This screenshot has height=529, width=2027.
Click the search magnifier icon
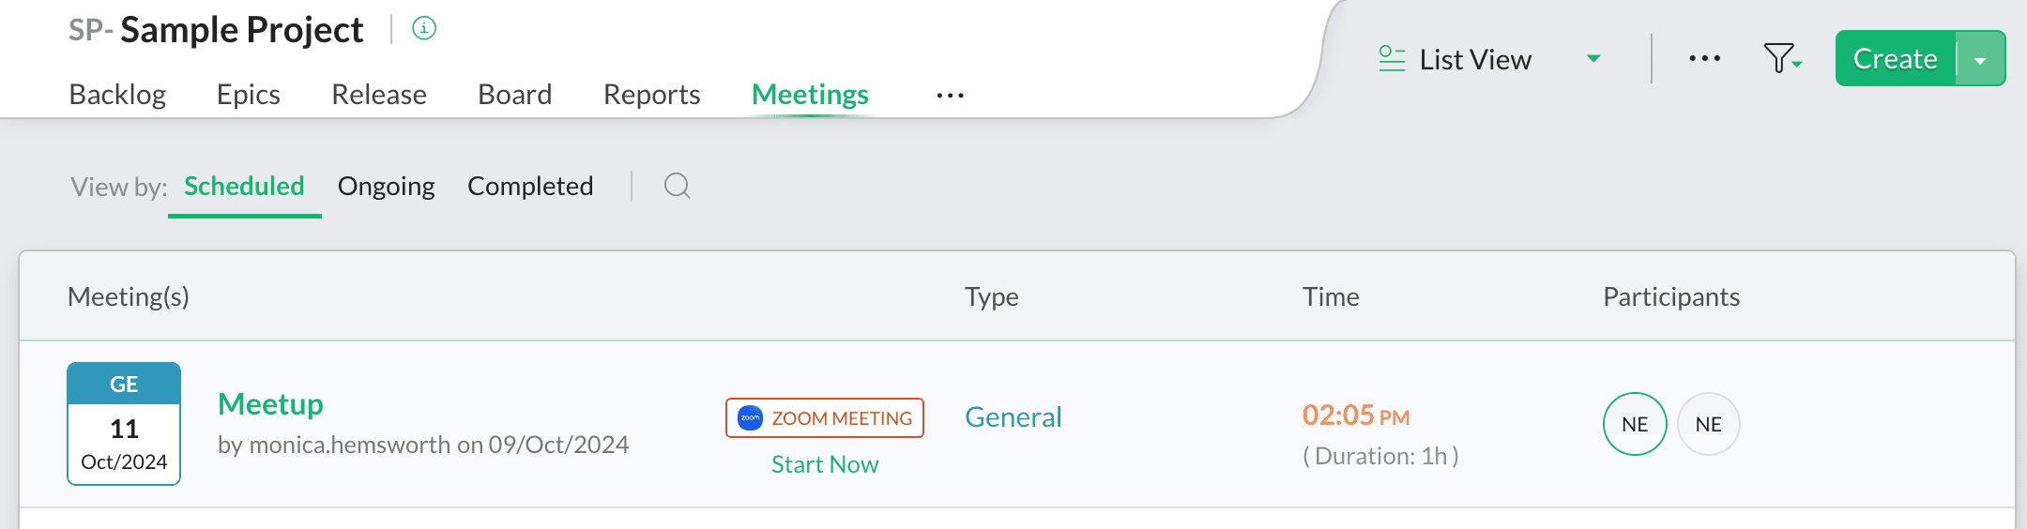[678, 186]
